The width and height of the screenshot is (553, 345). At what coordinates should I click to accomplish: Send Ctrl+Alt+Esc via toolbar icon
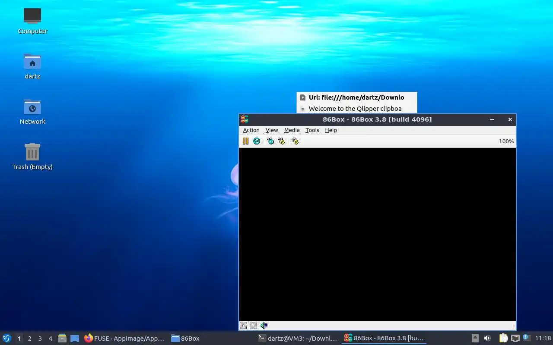click(x=282, y=141)
